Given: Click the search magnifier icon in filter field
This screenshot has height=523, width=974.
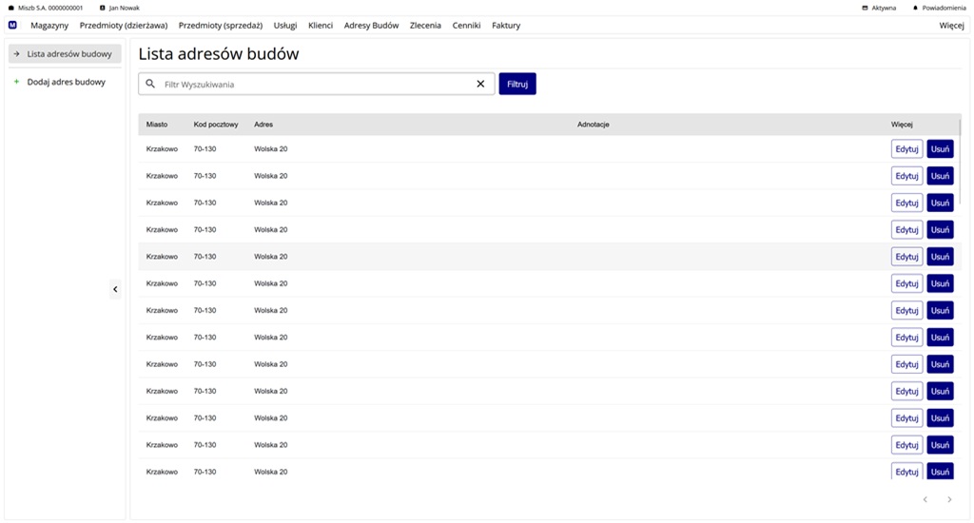Looking at the screenshot, I should click(150, 84).
